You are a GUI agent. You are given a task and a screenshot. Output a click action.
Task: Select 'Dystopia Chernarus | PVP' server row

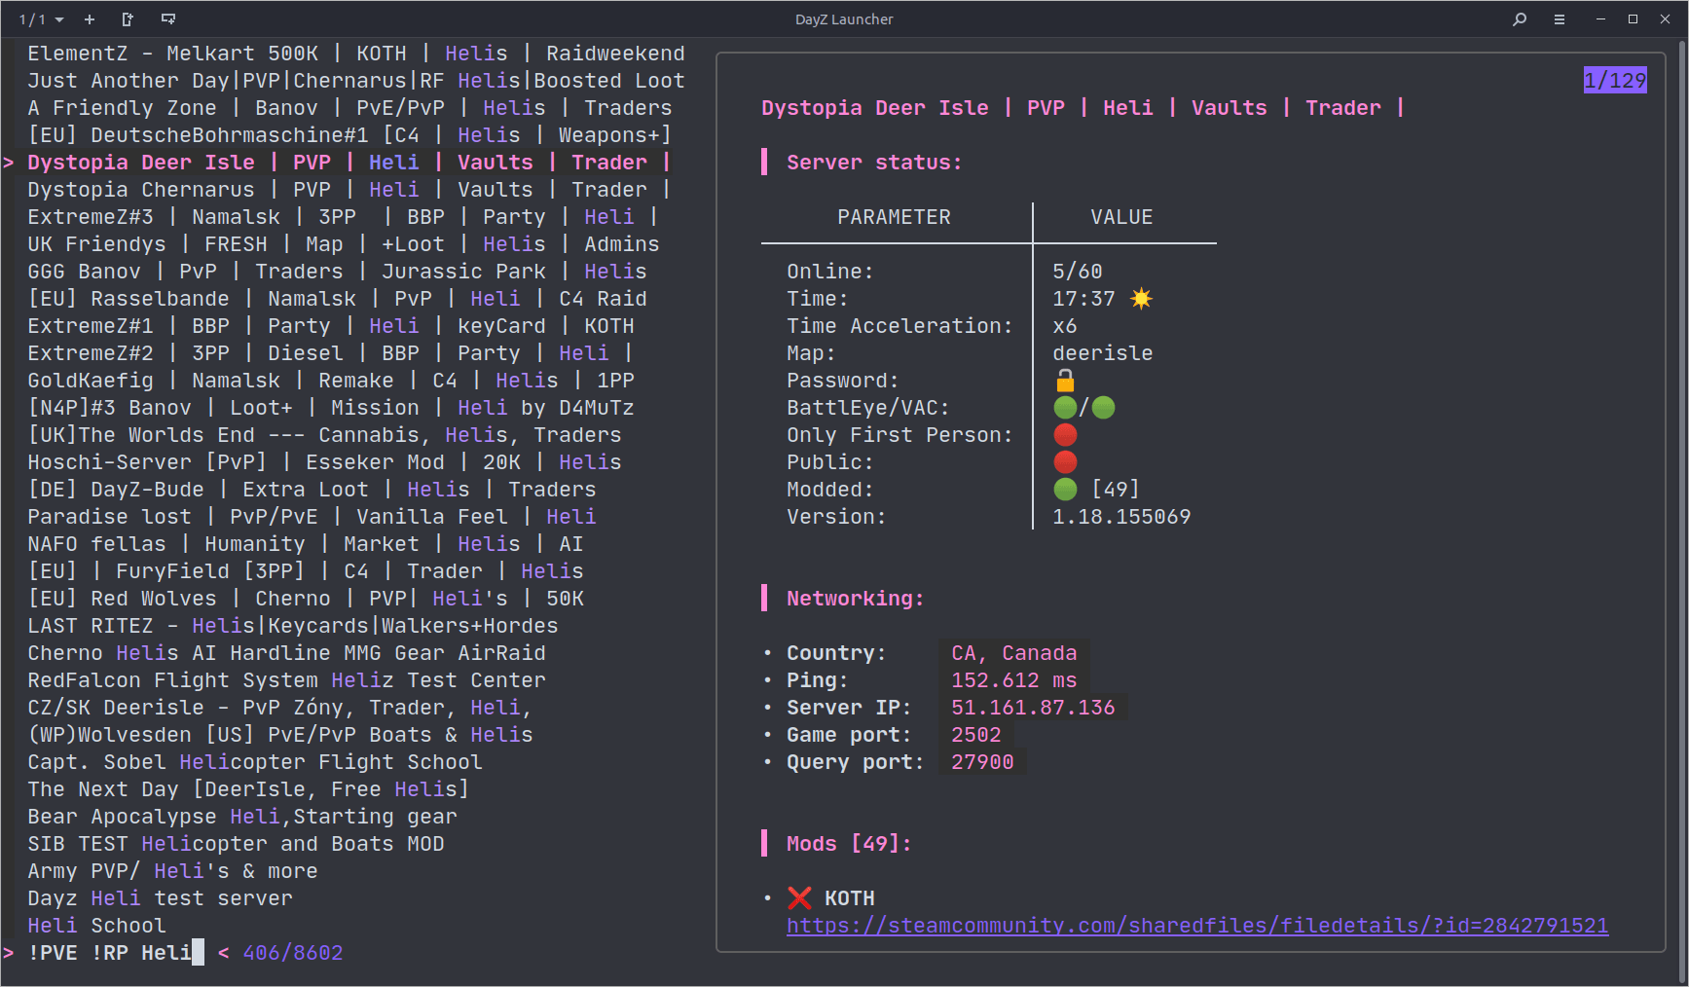349,190
